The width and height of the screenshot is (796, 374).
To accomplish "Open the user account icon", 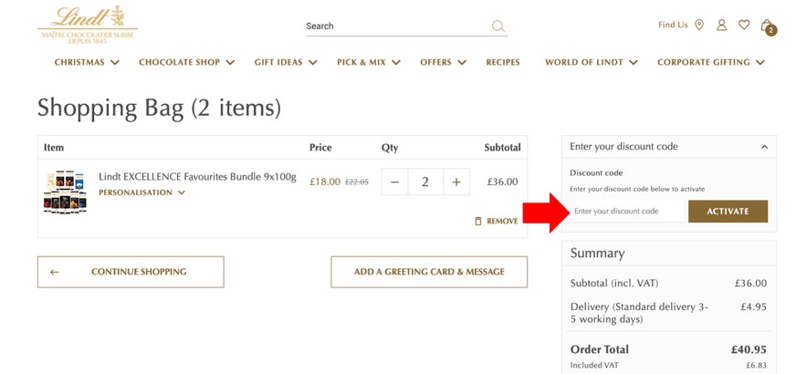I will 721,25.
